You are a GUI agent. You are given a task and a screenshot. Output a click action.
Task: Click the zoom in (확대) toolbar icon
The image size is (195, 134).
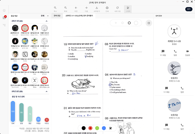[x=66, y=9]
